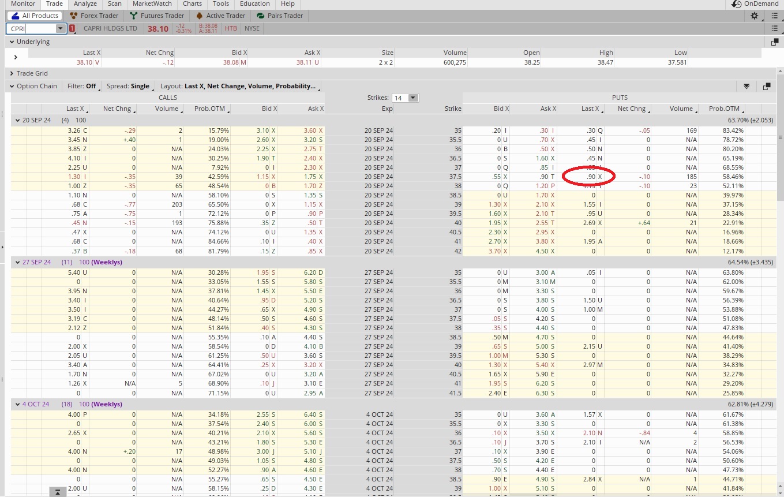
Task: Detach the Underlying section into window
Action: click(x=775, y=42)
